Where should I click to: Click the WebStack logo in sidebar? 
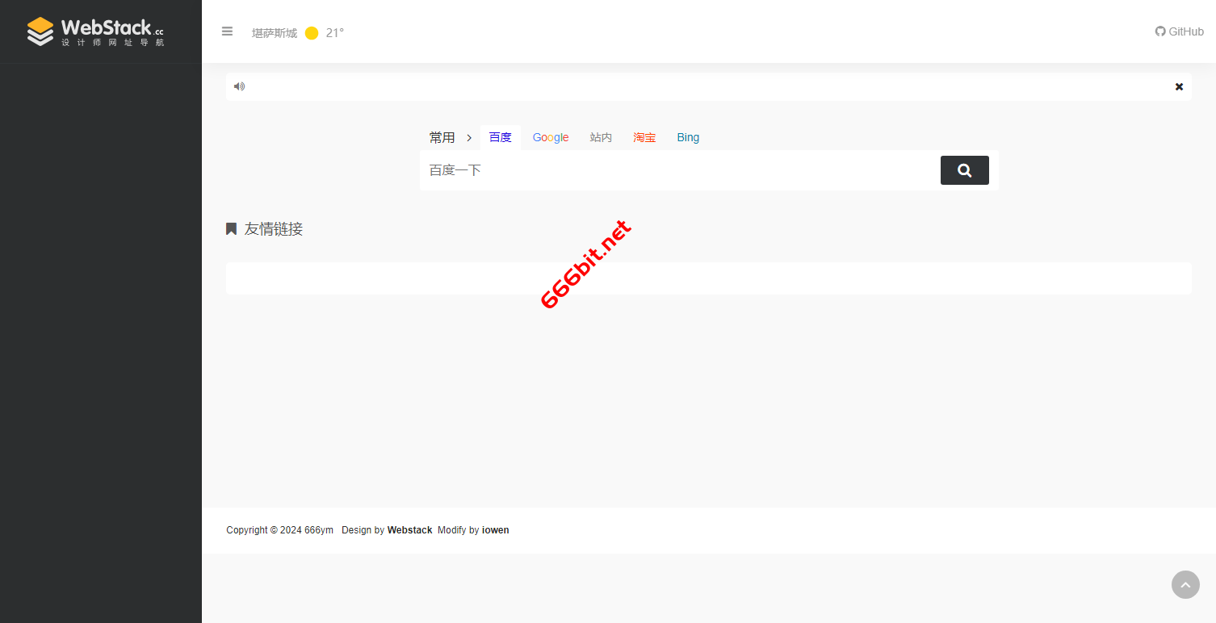click(95, 31)
